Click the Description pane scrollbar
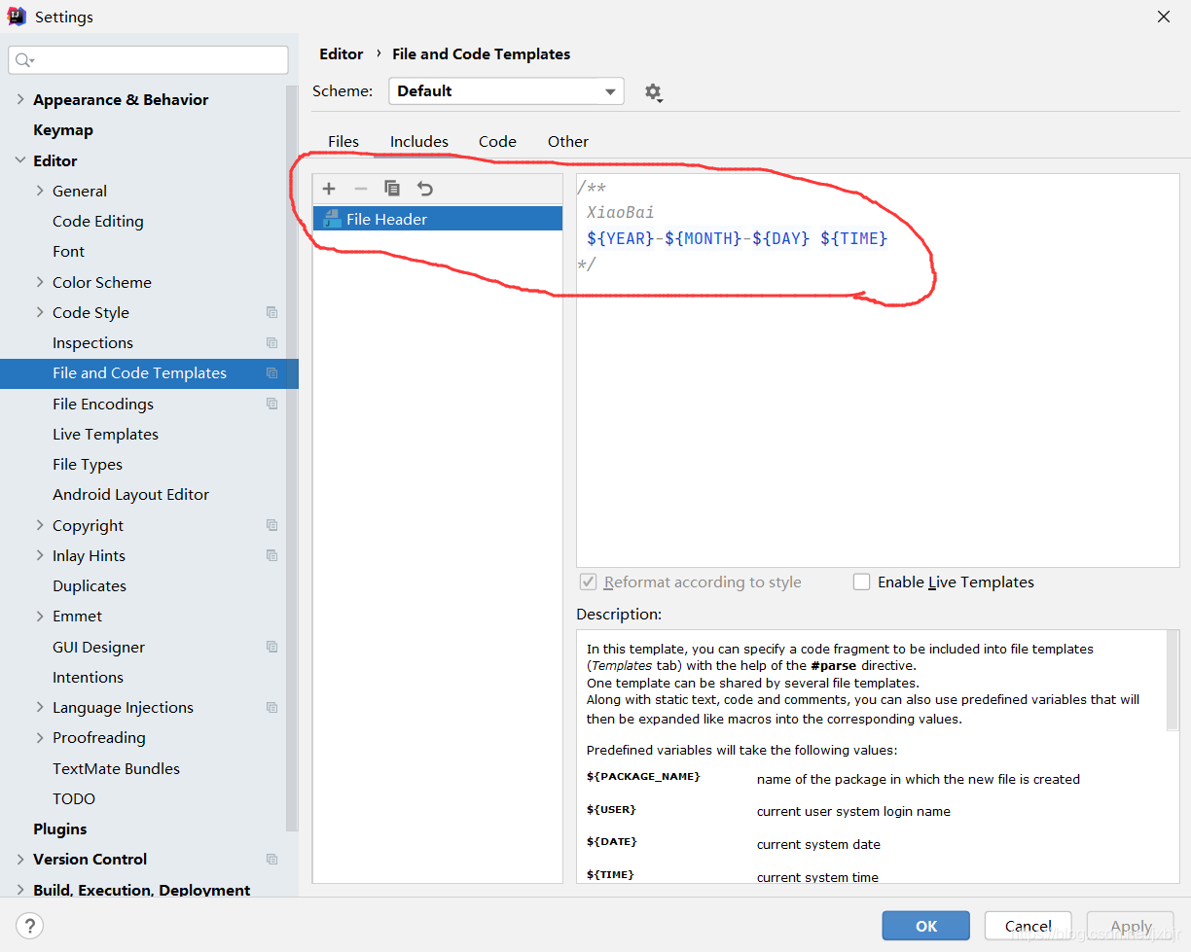1191x952 pixels. pyautogui.click(x=1173, y=681)
